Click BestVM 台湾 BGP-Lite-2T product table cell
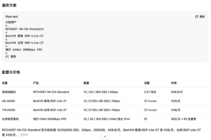This screenshot has height=140, width=211. pos(50,110)
